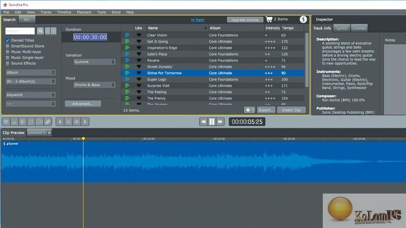Click the Duration timecode field

[90, 37]
